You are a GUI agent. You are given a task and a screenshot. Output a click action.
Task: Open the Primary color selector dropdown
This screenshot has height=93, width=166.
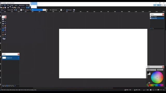tap(151, 70)
